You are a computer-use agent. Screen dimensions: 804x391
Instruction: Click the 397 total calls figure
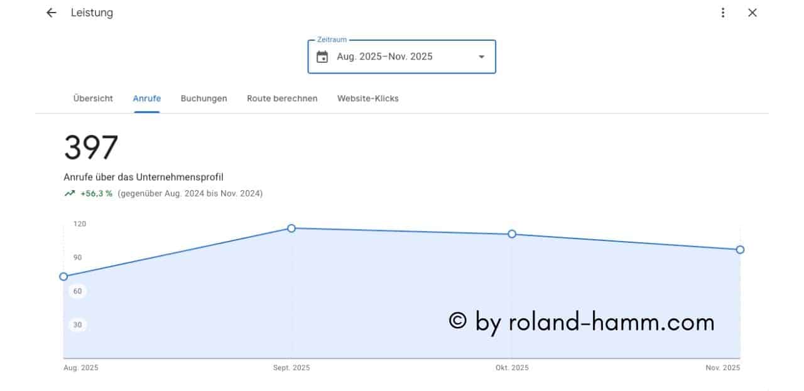(91, 148)
